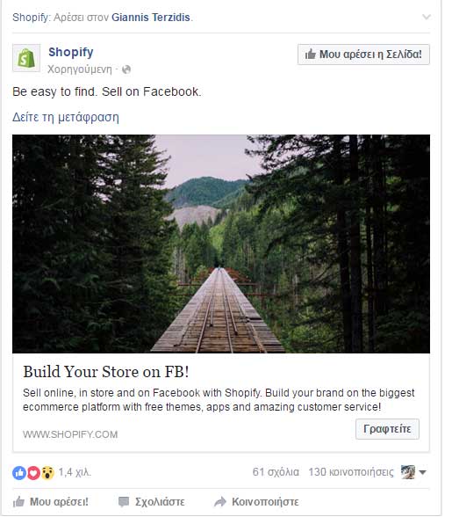View the 130 κοινοποιήσεις shares
Viewport: 452px width, 517px height.
click(x=351, y=472)
